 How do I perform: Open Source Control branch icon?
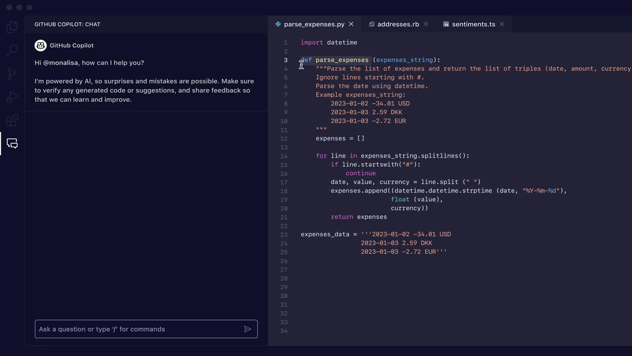(x=12, y=74)
